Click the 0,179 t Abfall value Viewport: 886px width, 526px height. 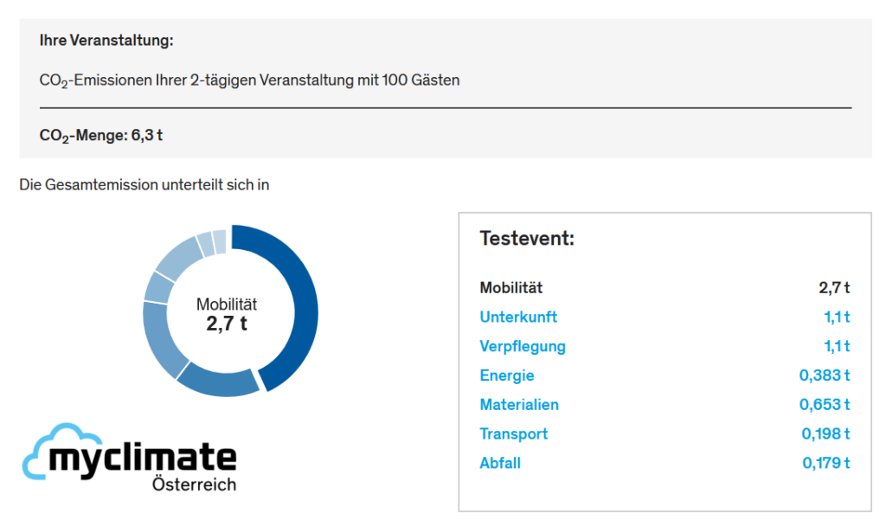[x=826, y=463]
